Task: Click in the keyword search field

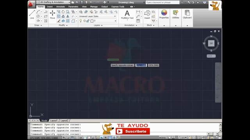Action: (162, 2)
